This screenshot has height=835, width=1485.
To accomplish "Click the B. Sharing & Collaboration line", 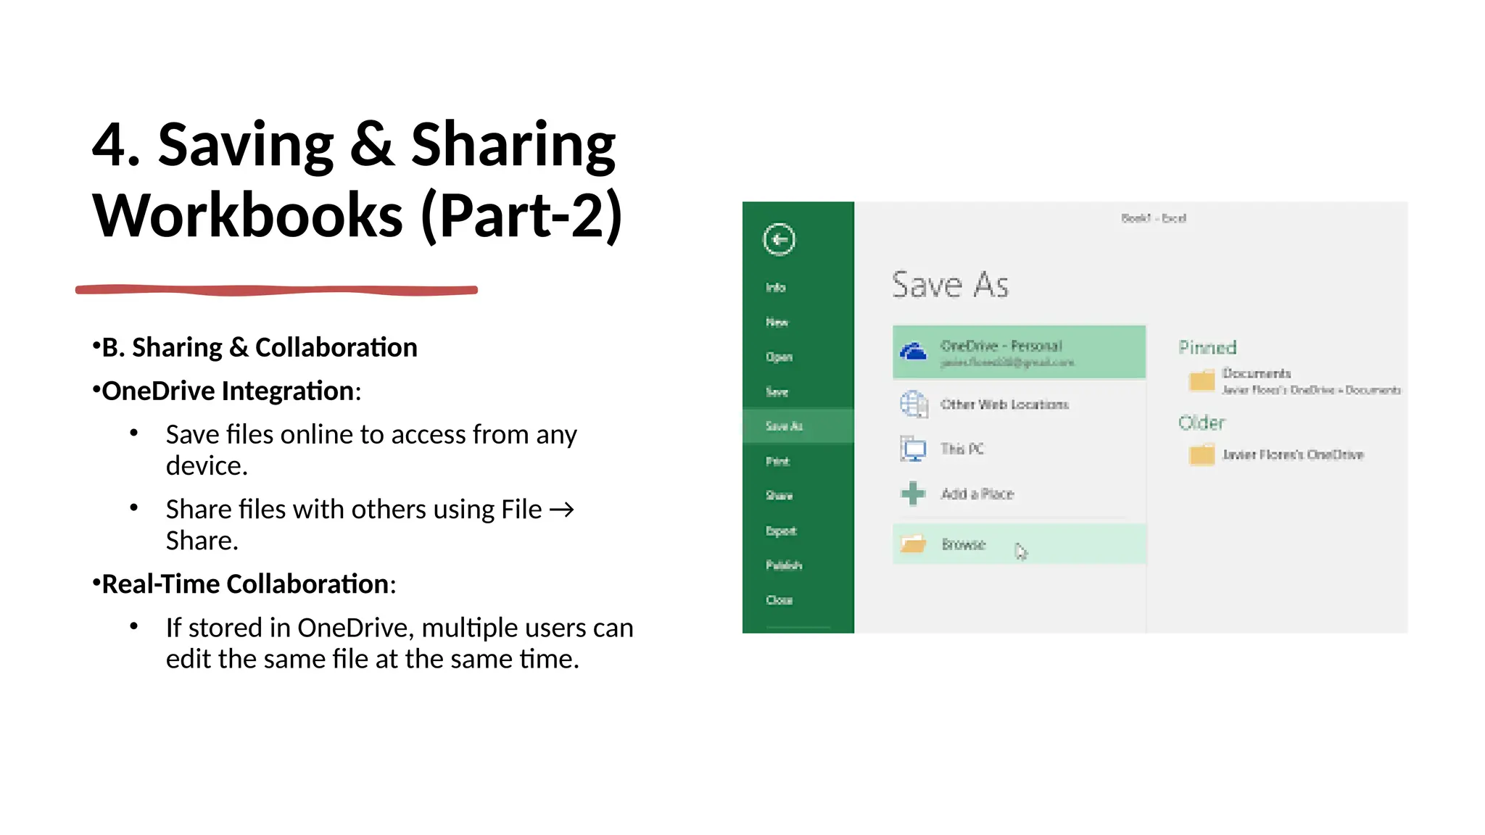I will click(260, 347).
